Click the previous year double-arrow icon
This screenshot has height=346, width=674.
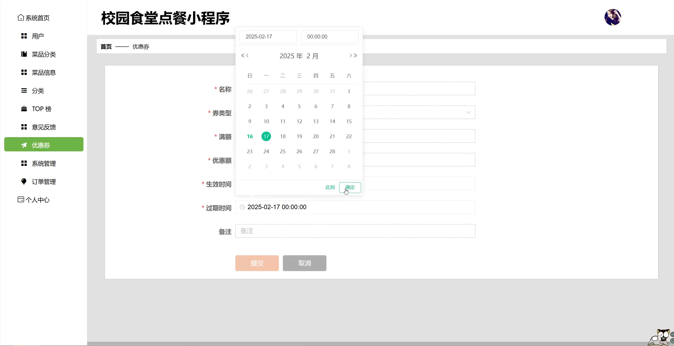click(242, 55)
